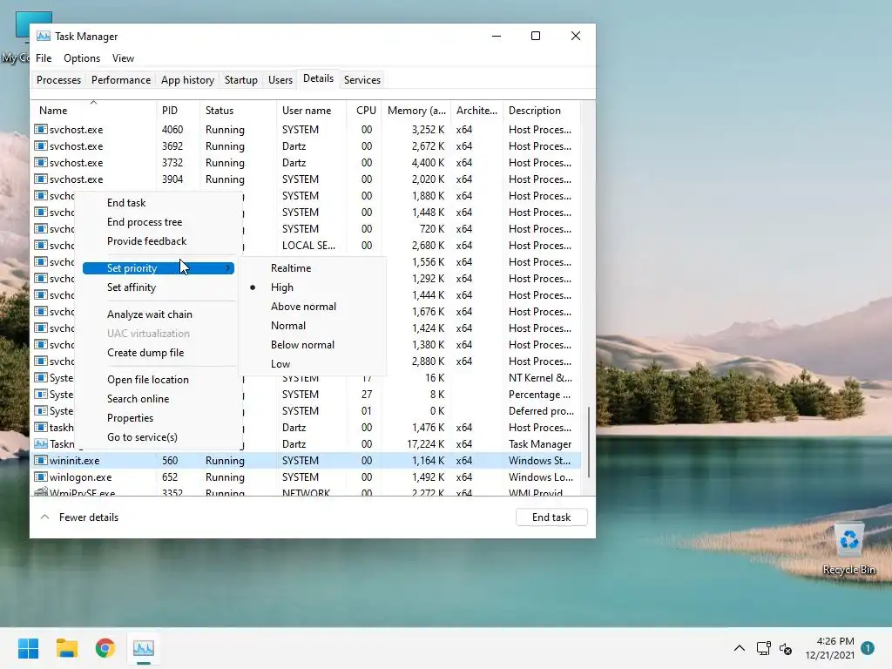Screen dimensions: 892x669
Task: Set priority to Normal
Action: click(x=287, y=326)
